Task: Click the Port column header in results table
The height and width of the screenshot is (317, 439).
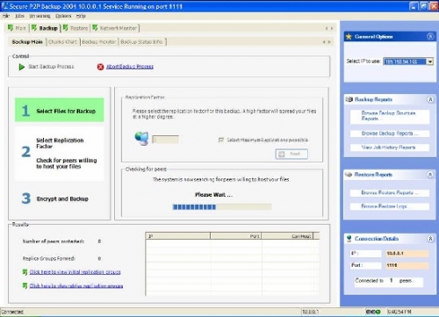Action: [236, 236]
